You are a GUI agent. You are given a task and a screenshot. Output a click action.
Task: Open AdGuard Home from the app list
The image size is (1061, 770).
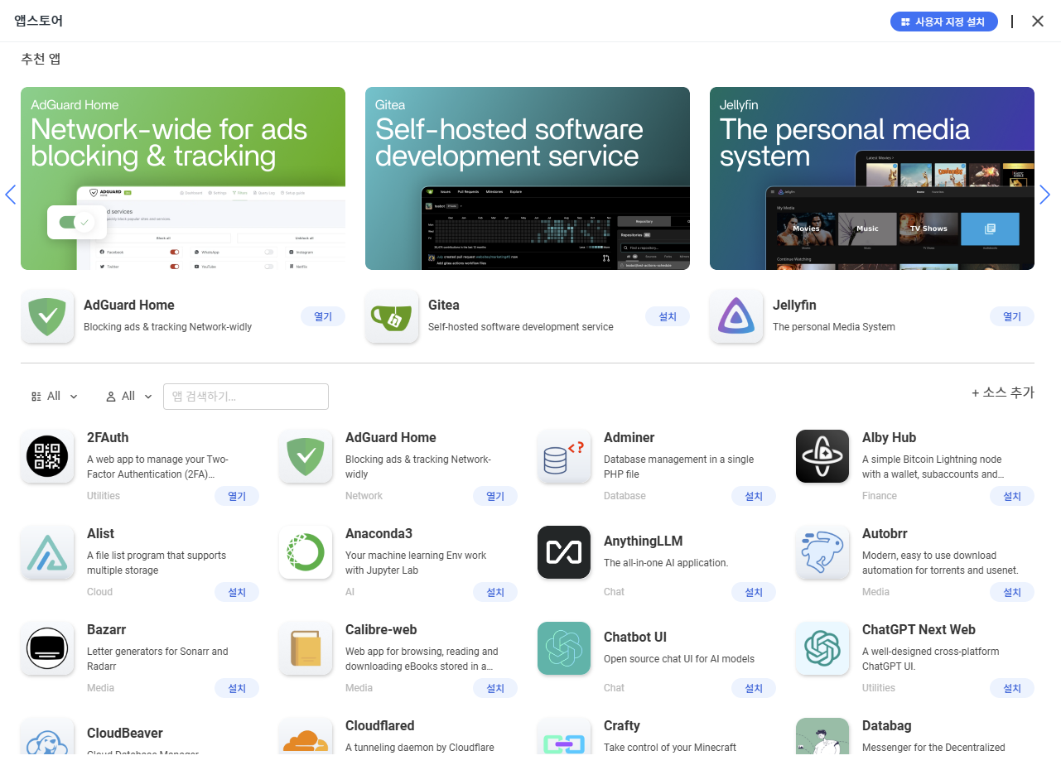pos(495,496)
